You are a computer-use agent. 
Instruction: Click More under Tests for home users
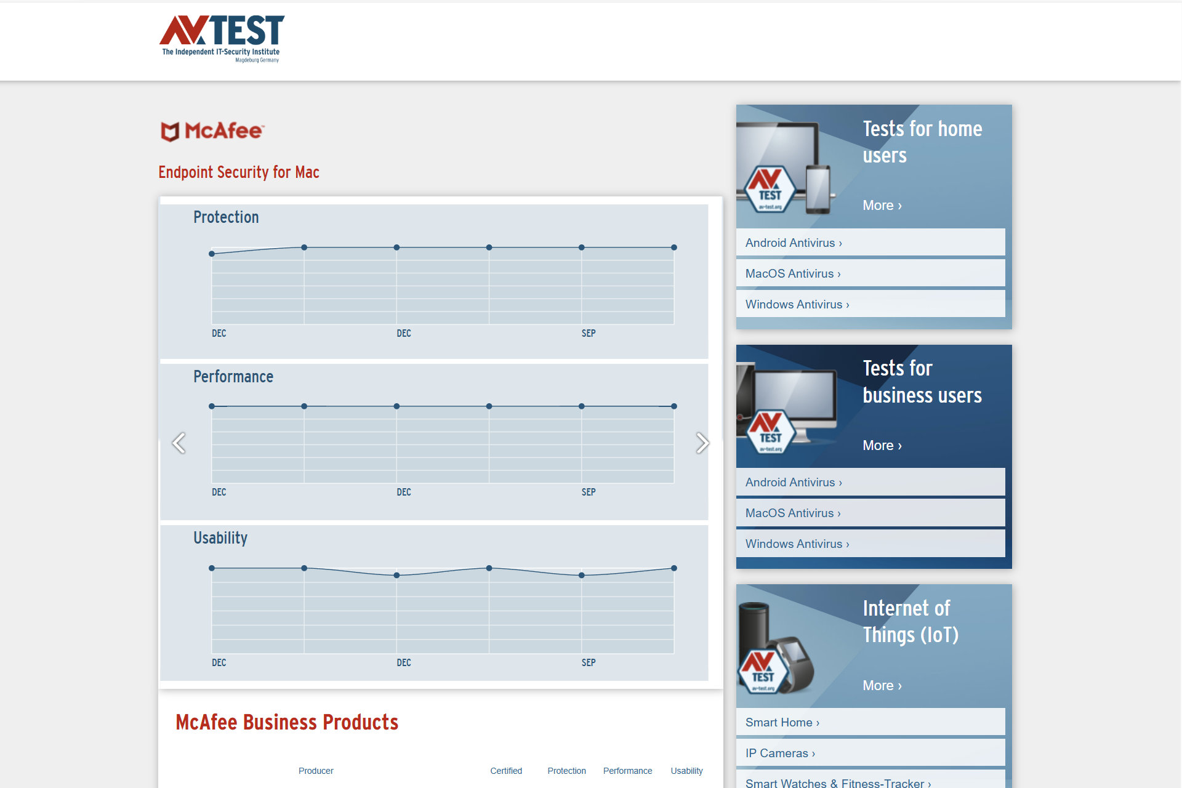point(880,205)
